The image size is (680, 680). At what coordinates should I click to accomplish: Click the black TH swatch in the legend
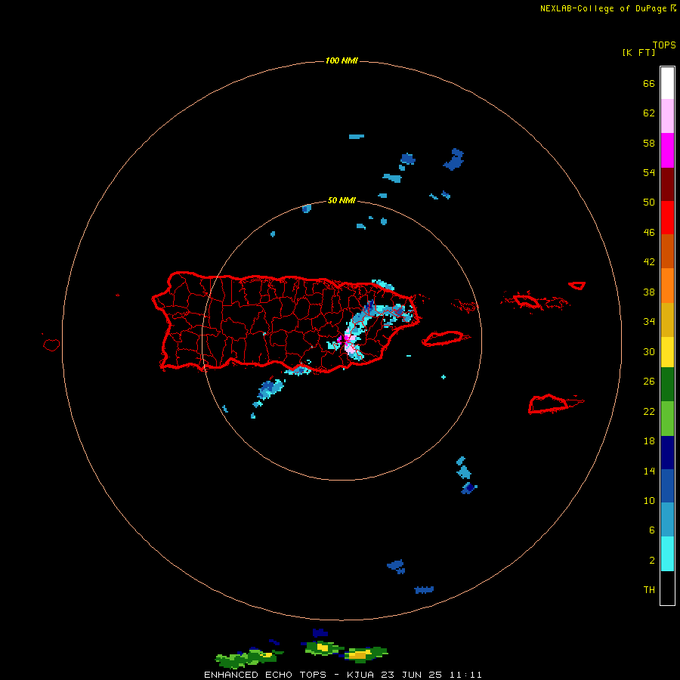(667, 588)
